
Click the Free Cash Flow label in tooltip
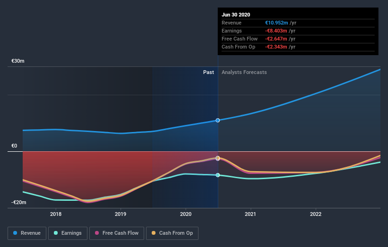click(x=240, y=39)
